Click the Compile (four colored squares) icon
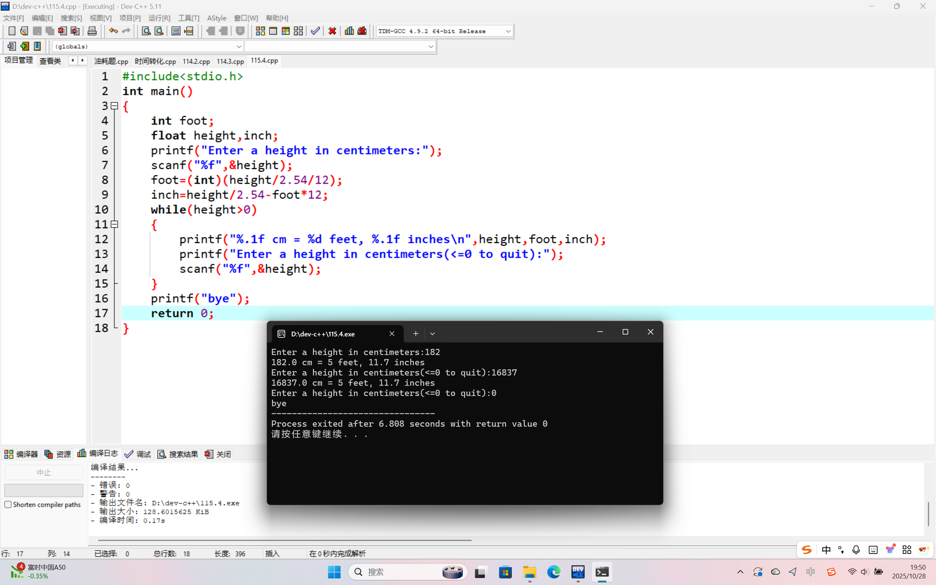This screenshot has height=585, width=936. tap(260, 31)
